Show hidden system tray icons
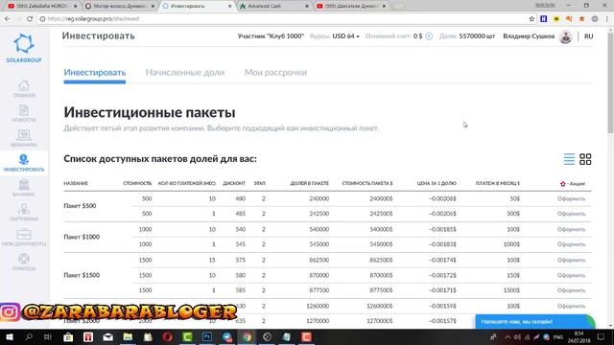Viewport: 614px width, 345px height. (x=508, y=337)
